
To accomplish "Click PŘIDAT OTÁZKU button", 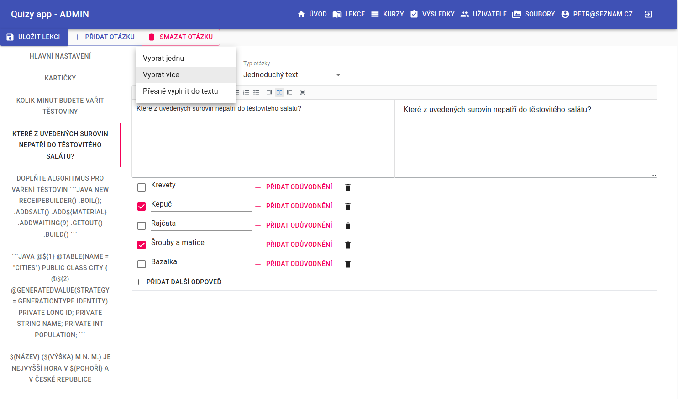I will pyautogui.click(x=105, y=37).
